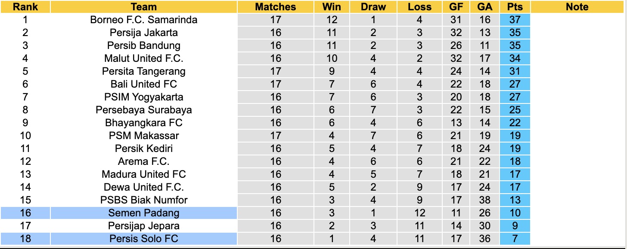This screenshot has width=627, height=249.
Task: Click Persis Solo FC's 7 points cell
Action: pyautogui.click(x=515, y=239)
